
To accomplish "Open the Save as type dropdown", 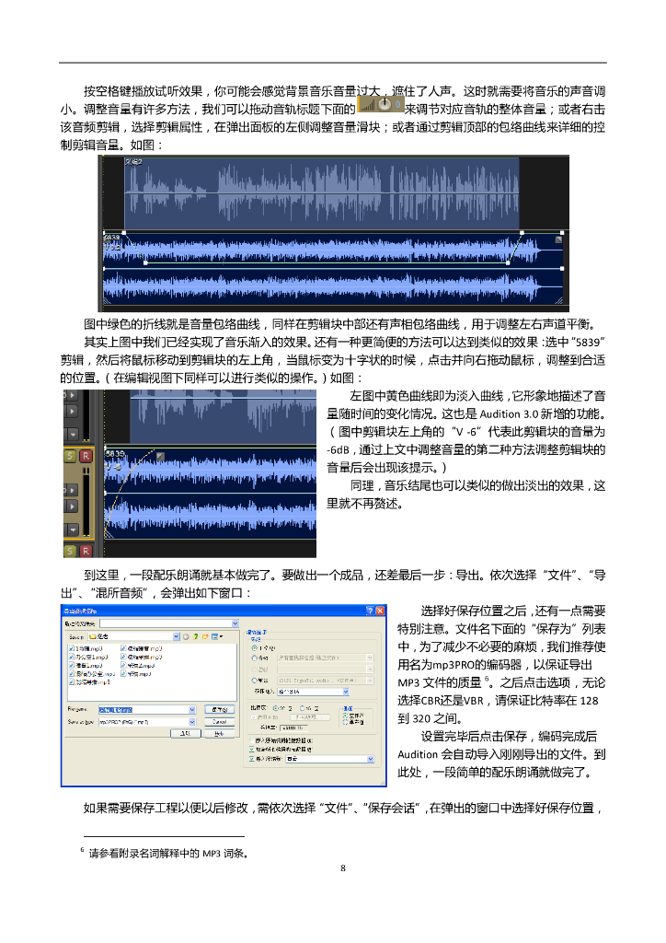I will pyautogui.click(x=192, y=722).
